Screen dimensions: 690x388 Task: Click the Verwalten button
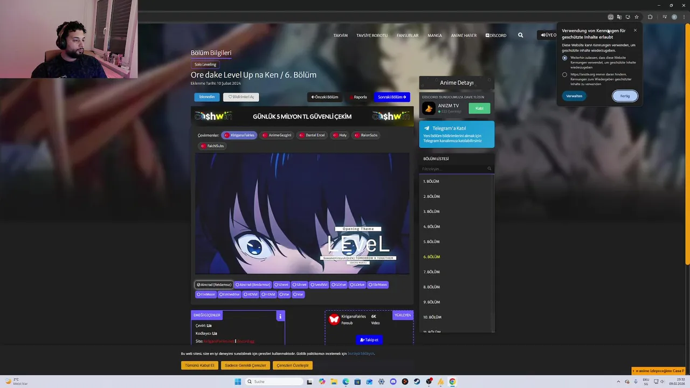click(574, 96)
